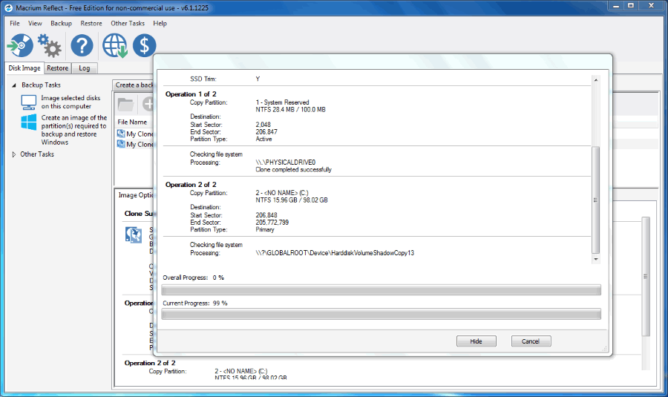Click the Current Progress bar
Viewport: 668px width, 397px height.
(382, 315)
